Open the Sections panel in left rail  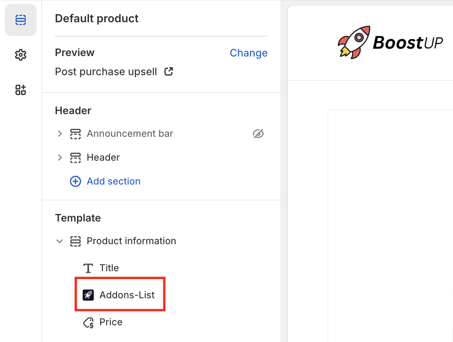click(21, 20)
